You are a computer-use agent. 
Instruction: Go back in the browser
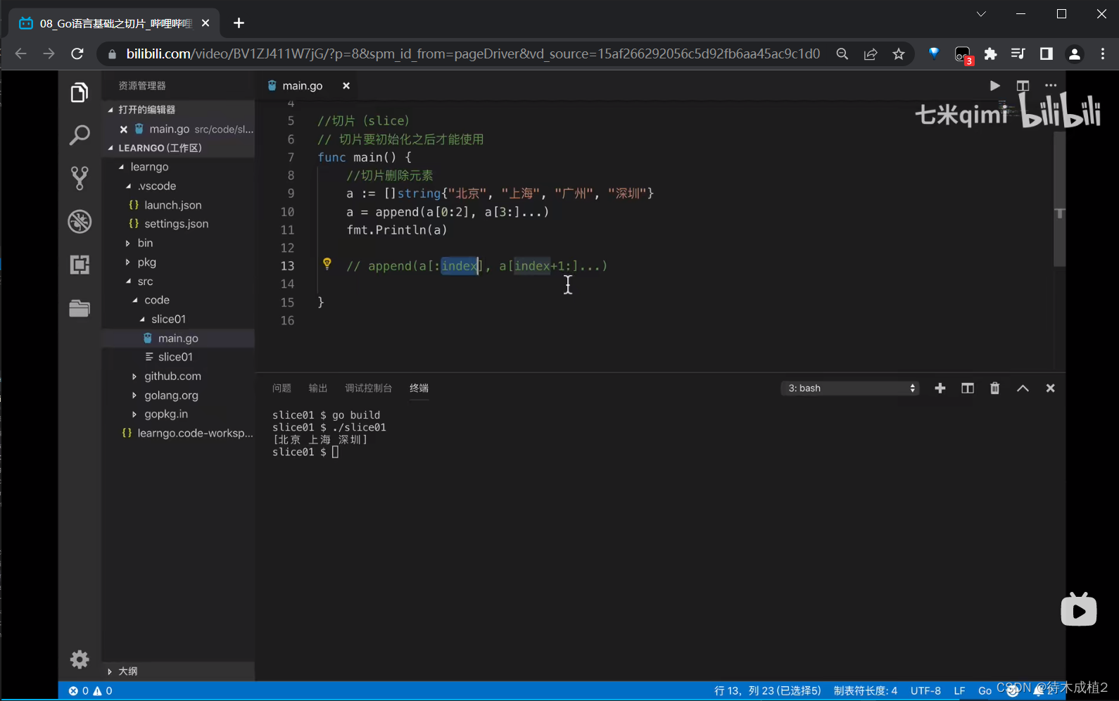(20, 54)
